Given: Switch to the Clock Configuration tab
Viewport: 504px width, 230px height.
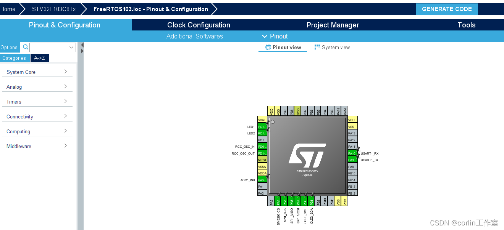Looking at the screenshot, I should click(199, 25).
